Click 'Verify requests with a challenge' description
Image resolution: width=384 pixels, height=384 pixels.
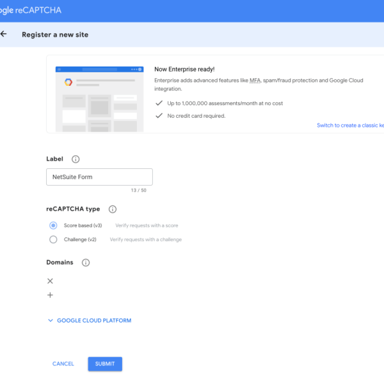click(x=146, y=239)
